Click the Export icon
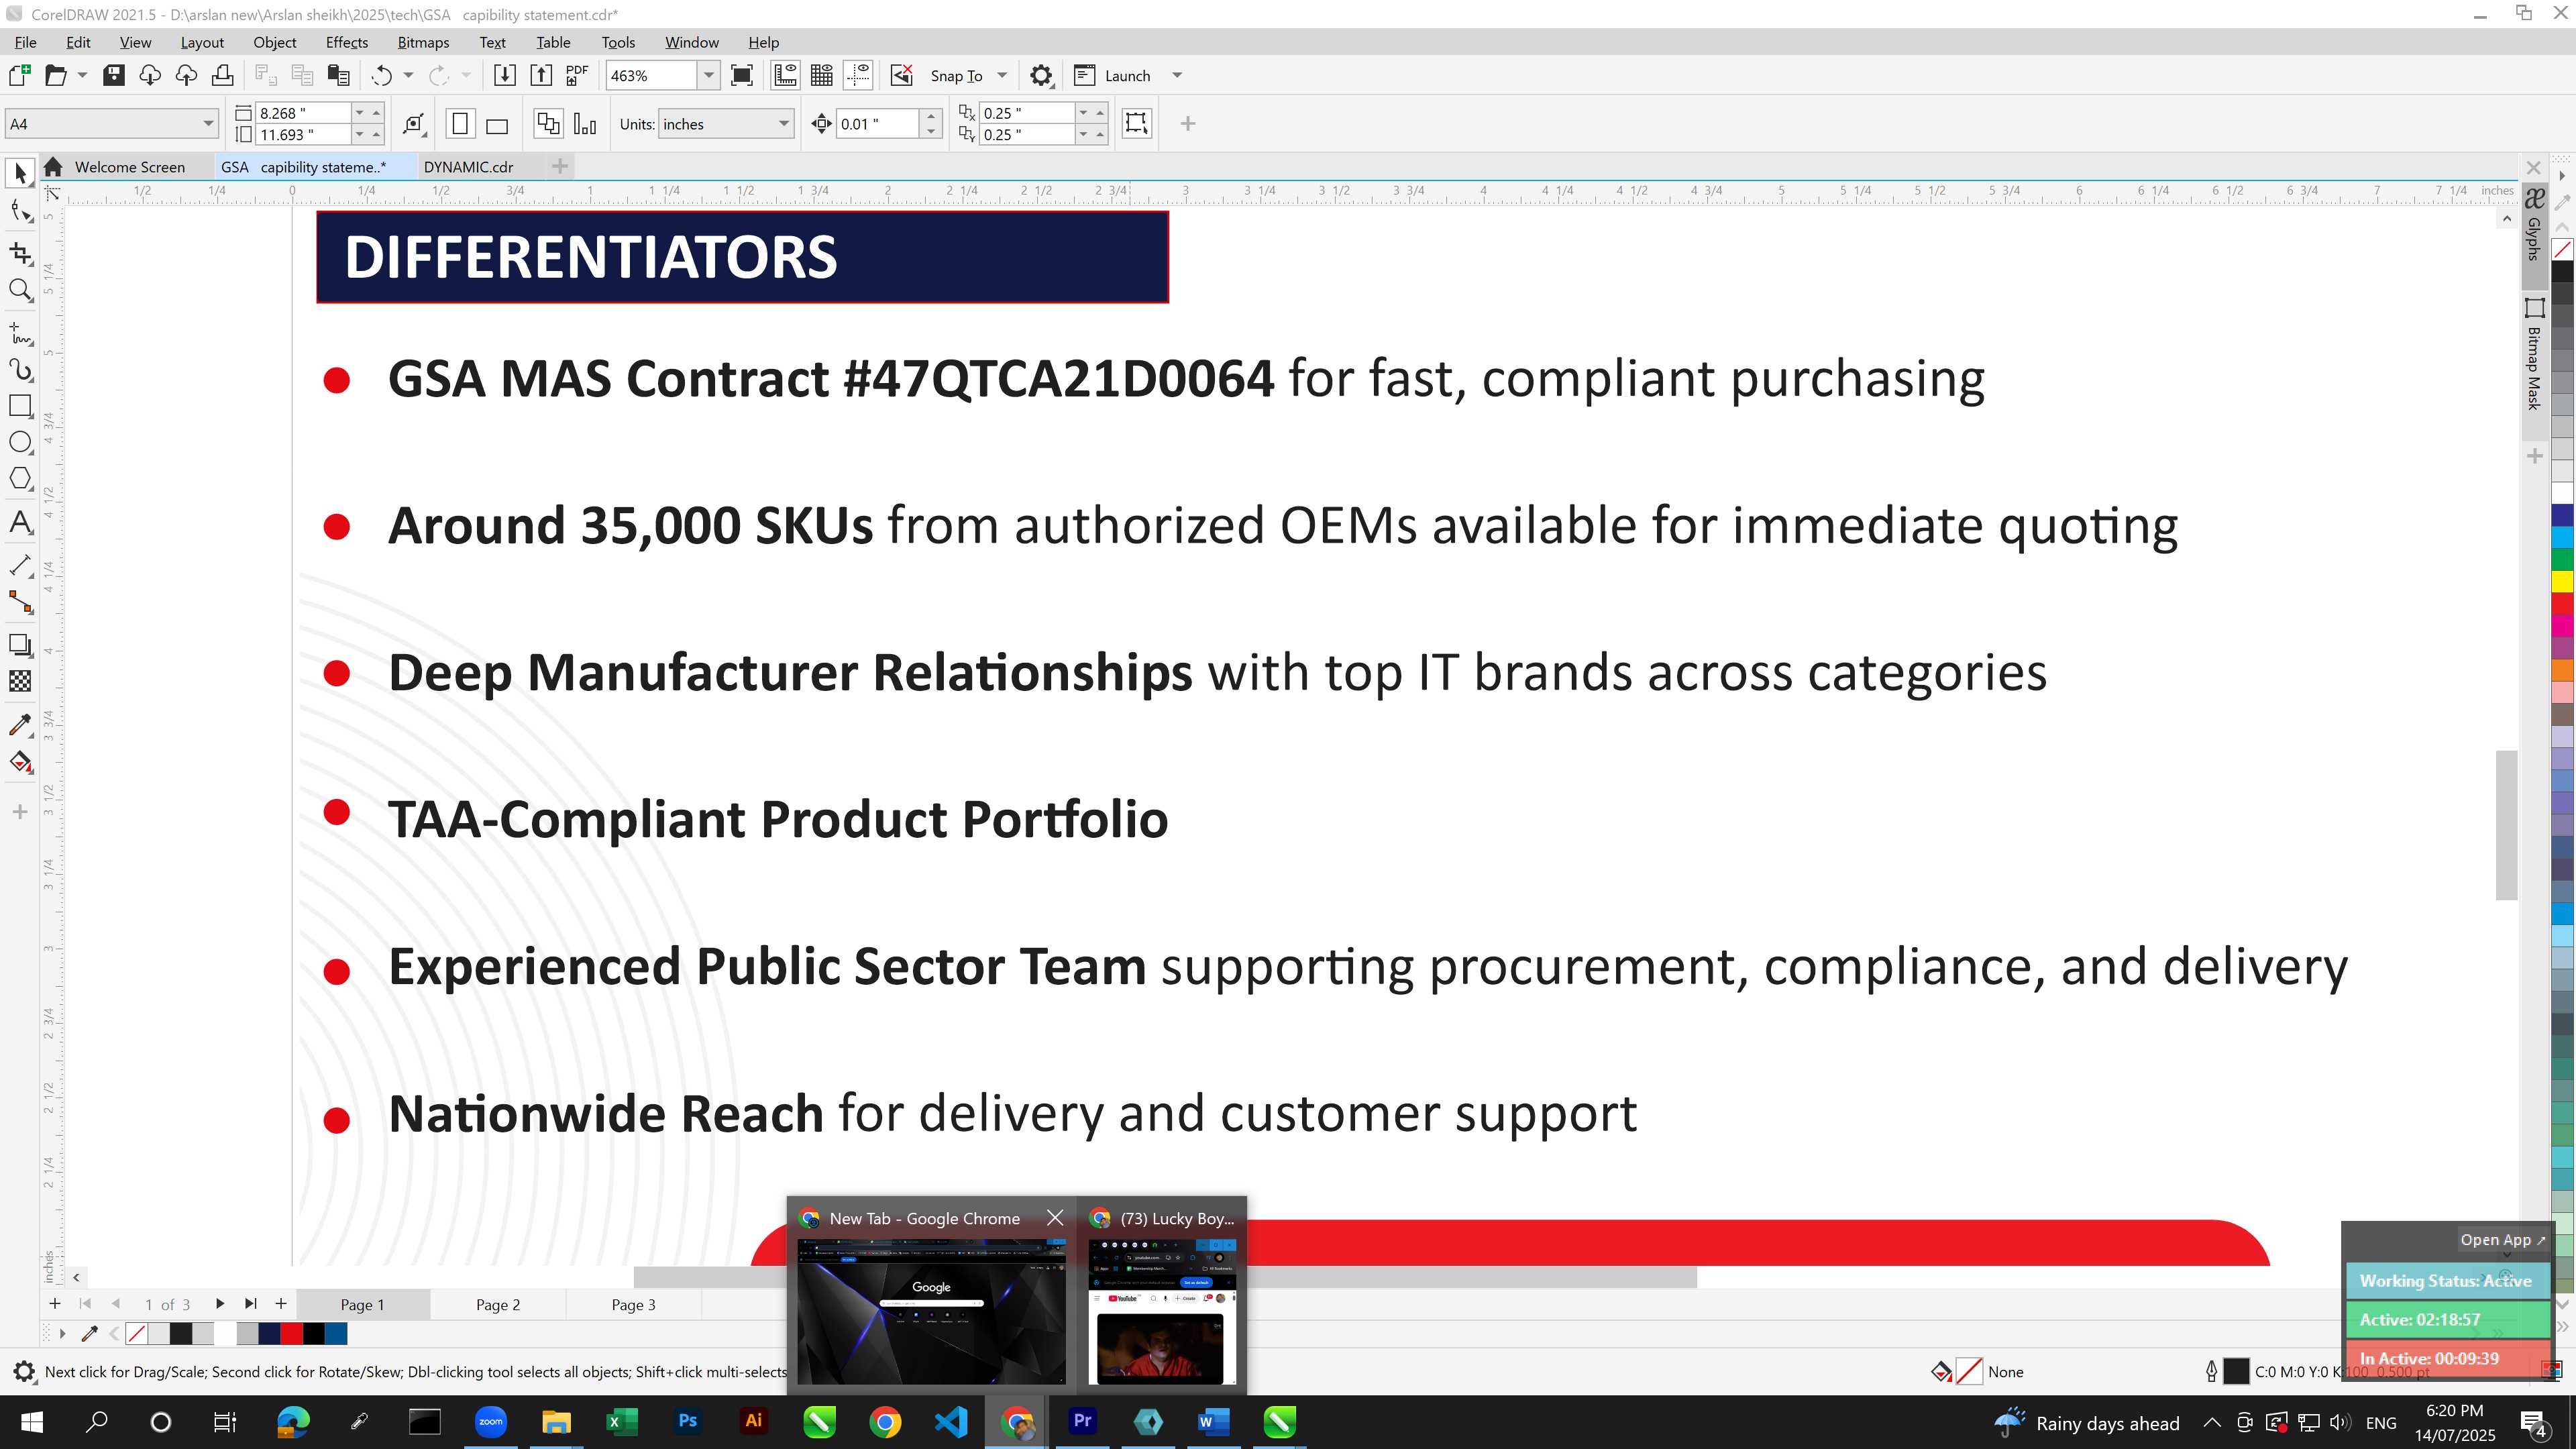The height and width of the screenshot is (1449, 2576). click(541, 76)
